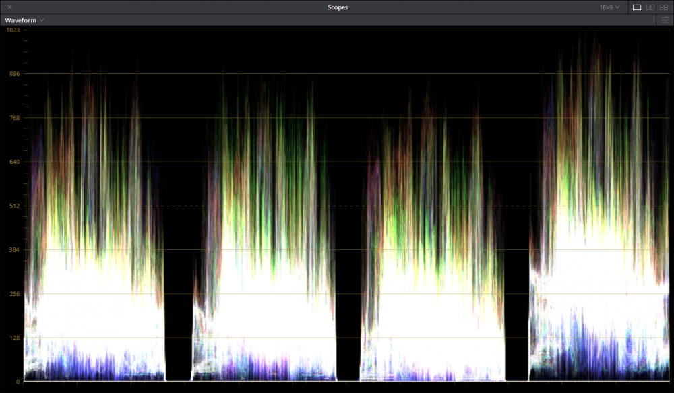Switch to dual scope view layout

tap(650, 7)
